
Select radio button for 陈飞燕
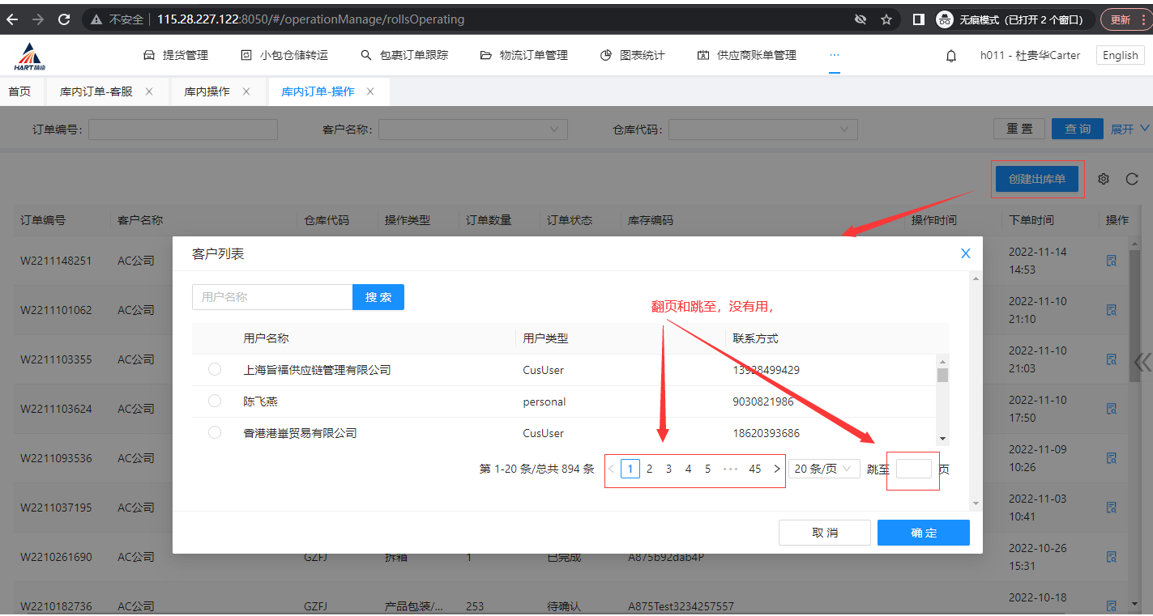pos(215,401)
